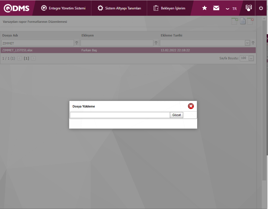Image resolution: width=268 pixels, height=209 pixels.
Task: Click the Ekleyen filter field
Action: (x=117, y=43)
